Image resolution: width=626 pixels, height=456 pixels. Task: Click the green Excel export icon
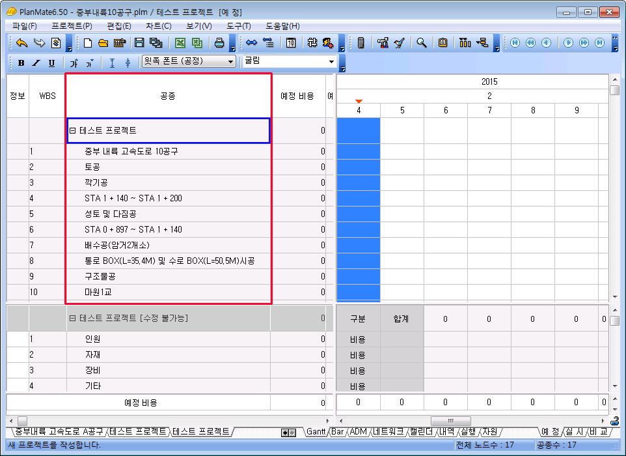[180, 43]
